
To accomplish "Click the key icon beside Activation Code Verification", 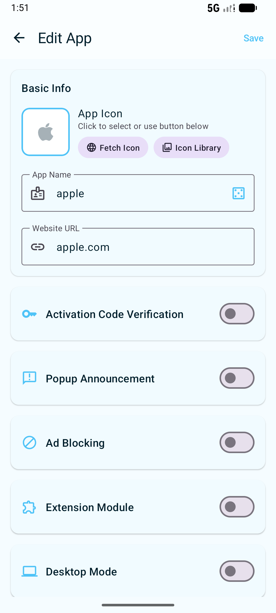I will [x=29, y=314].
